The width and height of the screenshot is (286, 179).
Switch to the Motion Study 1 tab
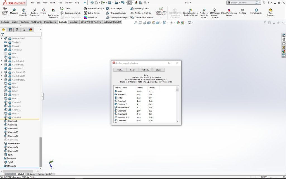coord(45,174)
